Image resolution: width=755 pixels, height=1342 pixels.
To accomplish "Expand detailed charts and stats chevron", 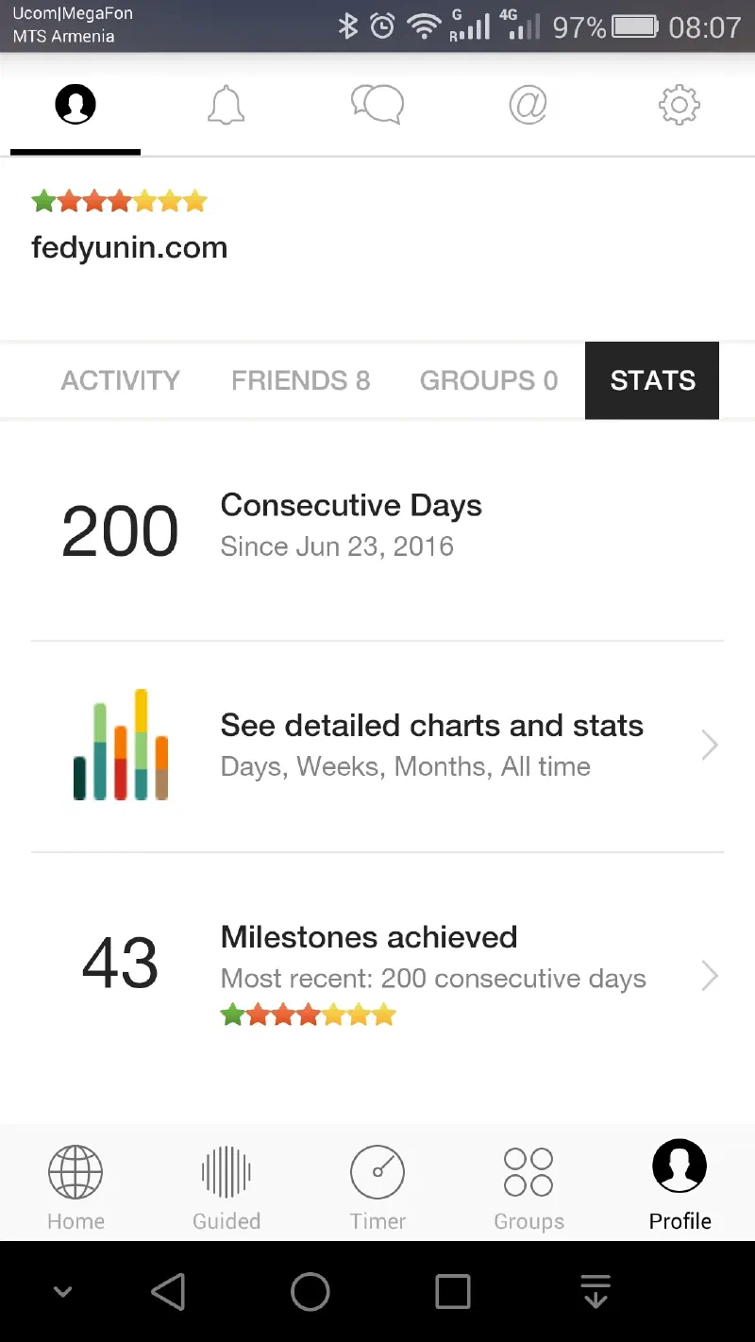I will pyautogui.click(x=710, y=746).
